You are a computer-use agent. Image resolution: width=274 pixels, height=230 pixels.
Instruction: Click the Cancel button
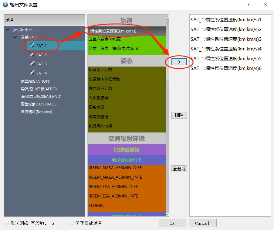pyautogui.click(x=202, y=223)
